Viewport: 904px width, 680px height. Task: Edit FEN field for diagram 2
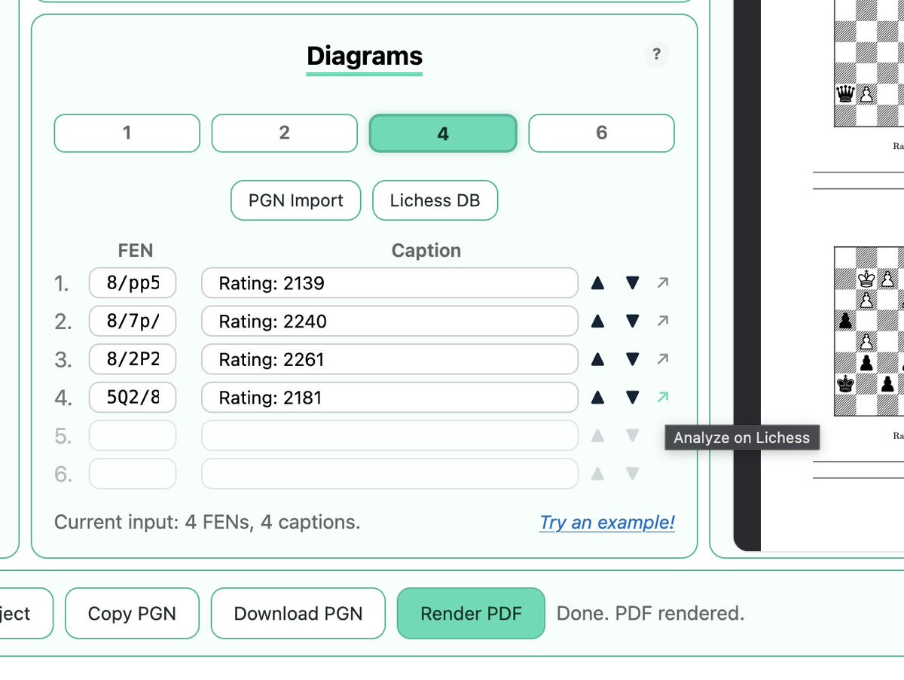[x=133, y=322]
